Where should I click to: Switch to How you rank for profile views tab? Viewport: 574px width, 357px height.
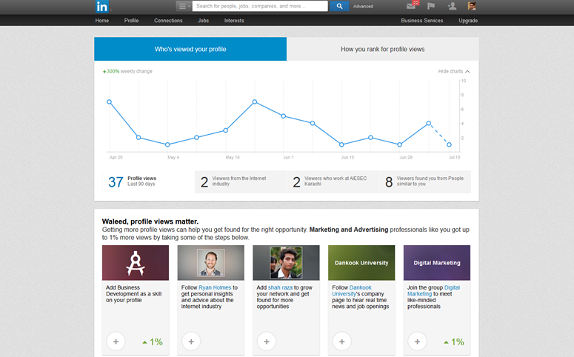tap(382, 50)
